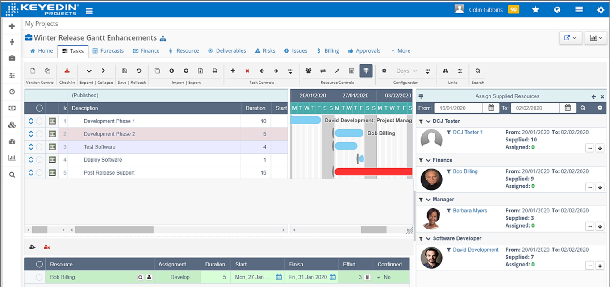The image size is (610, 287).
Task: Click the dashboard gauge icon in the left sidebar
Action: [12, 141]
